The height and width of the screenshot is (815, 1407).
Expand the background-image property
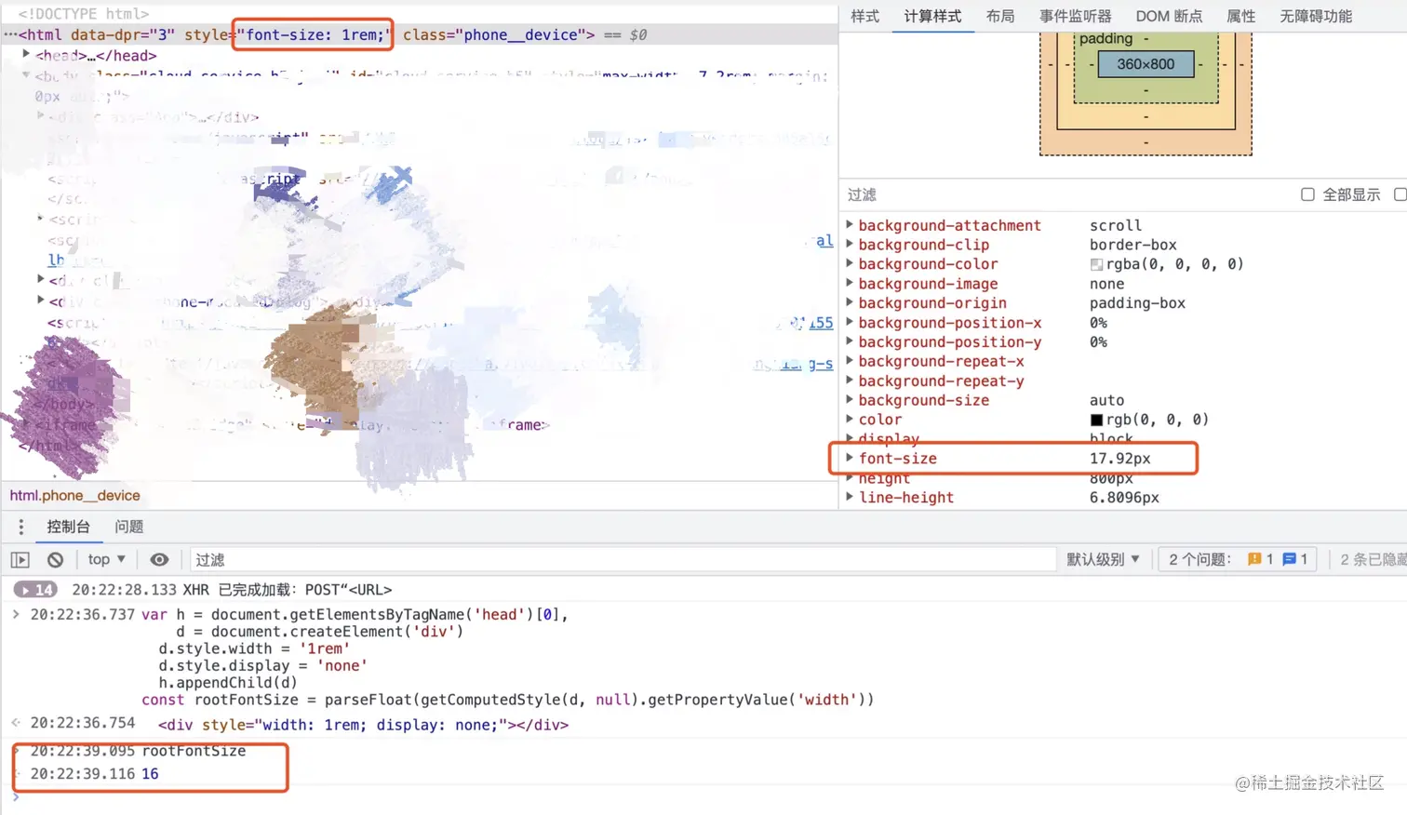click(850, 284)
